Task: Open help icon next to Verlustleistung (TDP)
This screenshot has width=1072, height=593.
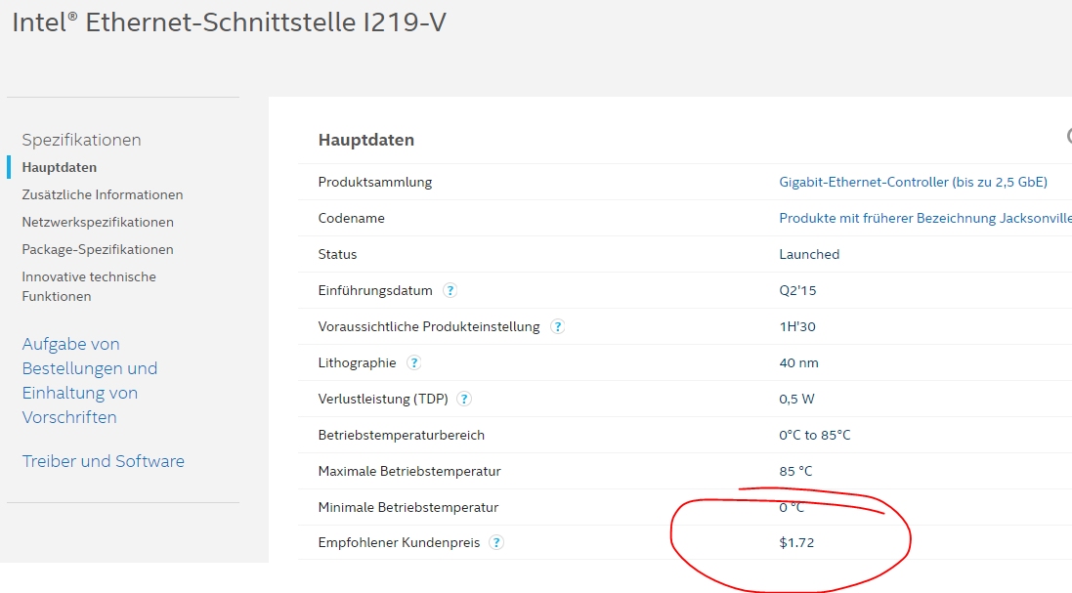Action: click(464, 399)
